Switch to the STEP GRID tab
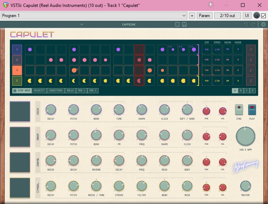This screenshot has width=268, height=204. (x=22, y=91)
